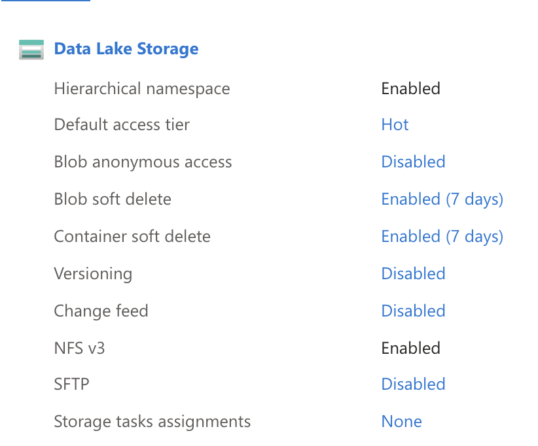Screen dimensions: 538x446
Task: Click the Versioning row label
Action: click(93, 273)
